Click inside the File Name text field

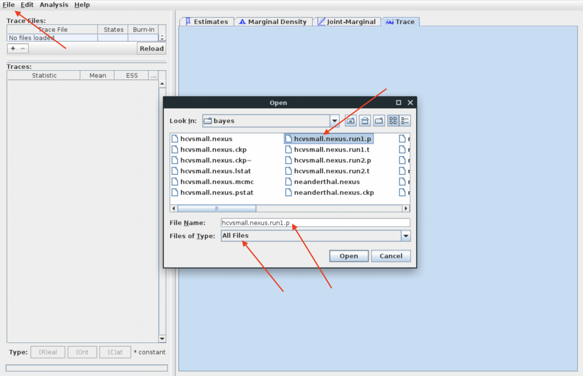pos(315,223)
